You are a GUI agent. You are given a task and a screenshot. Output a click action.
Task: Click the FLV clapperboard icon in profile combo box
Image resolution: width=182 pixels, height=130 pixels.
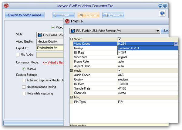pyautogui.click(x=73, y=31)
